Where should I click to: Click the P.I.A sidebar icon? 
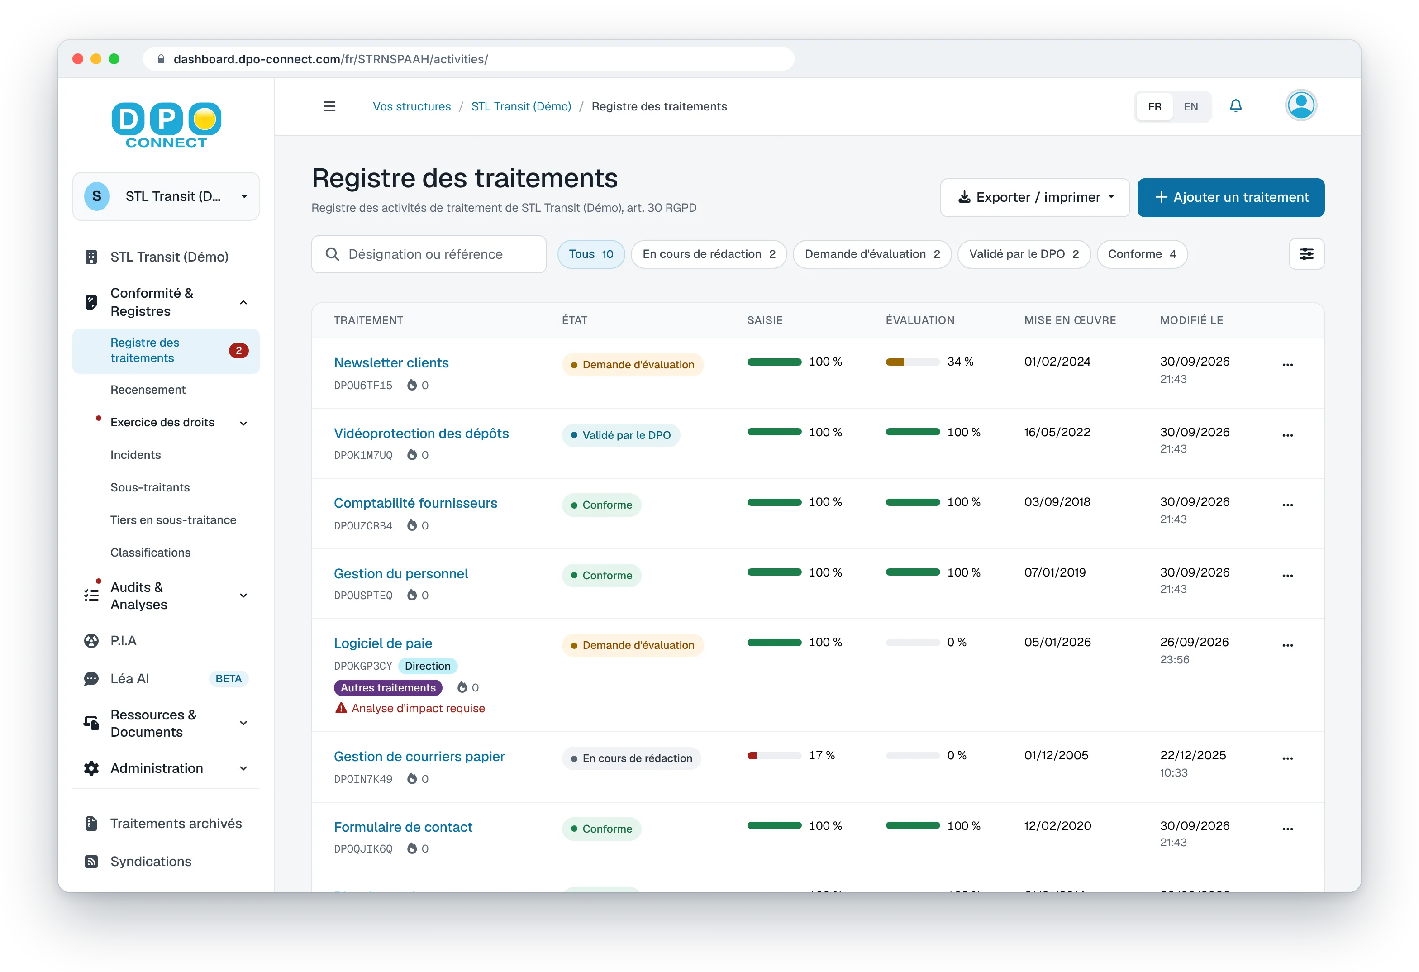[91, 640]
